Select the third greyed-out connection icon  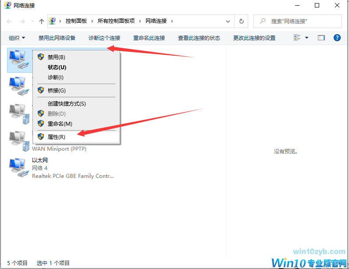point(19,114)
